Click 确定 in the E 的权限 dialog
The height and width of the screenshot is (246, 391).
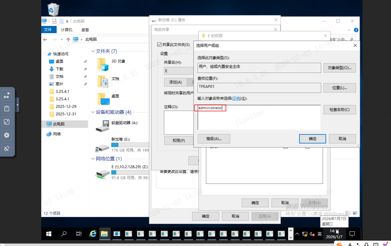click(255, 203)
